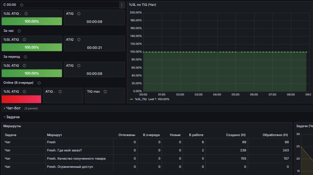Image resolution: width=313 pixels, height=175 pixels.
Task: Sort table by В очереди column header
Action: [x=151, y=135]
